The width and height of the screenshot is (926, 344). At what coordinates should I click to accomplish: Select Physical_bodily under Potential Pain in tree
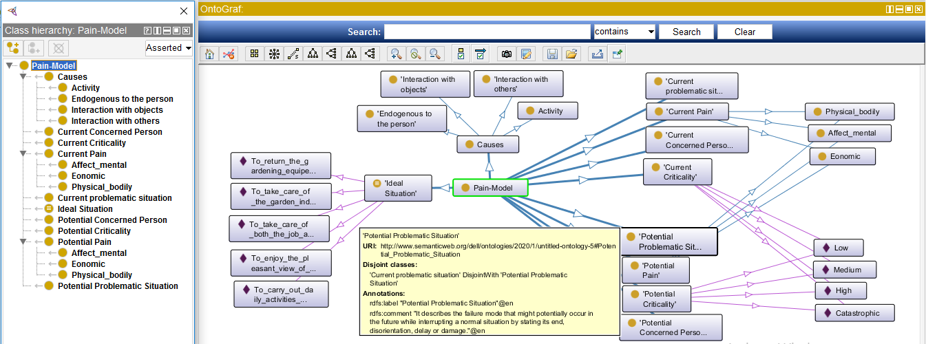click(102, 275)
